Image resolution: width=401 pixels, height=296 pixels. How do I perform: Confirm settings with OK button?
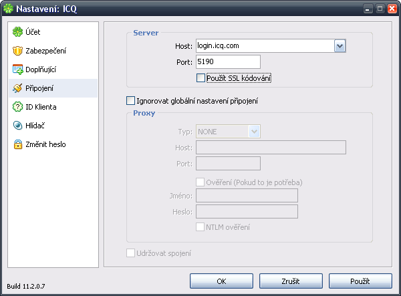coord(221,281)
